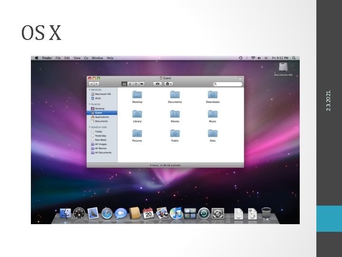Image resolution: width=342 pixels, height=257 pixels.
Task: Open the File menu
Action: [x=58, y=58]
